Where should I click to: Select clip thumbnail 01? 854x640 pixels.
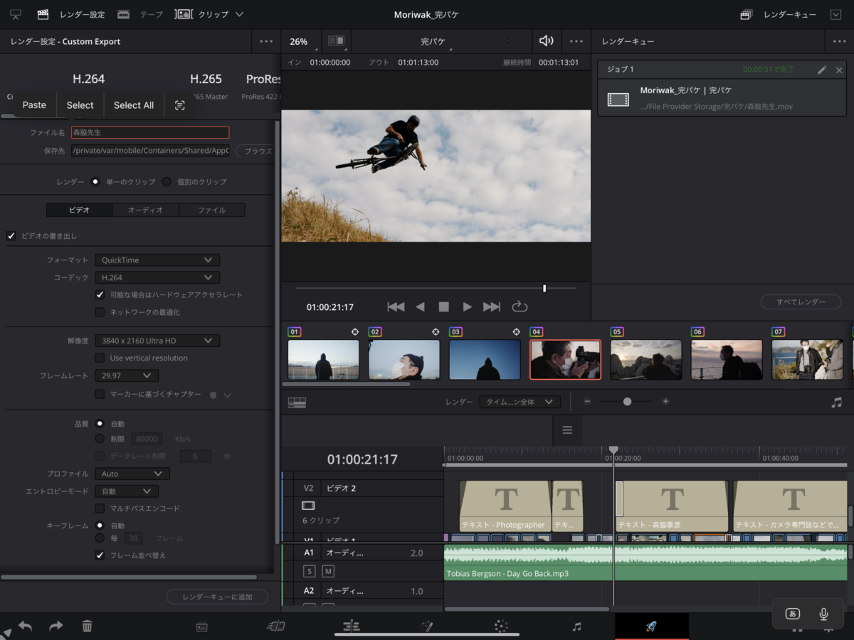click(x=323, y=359)
